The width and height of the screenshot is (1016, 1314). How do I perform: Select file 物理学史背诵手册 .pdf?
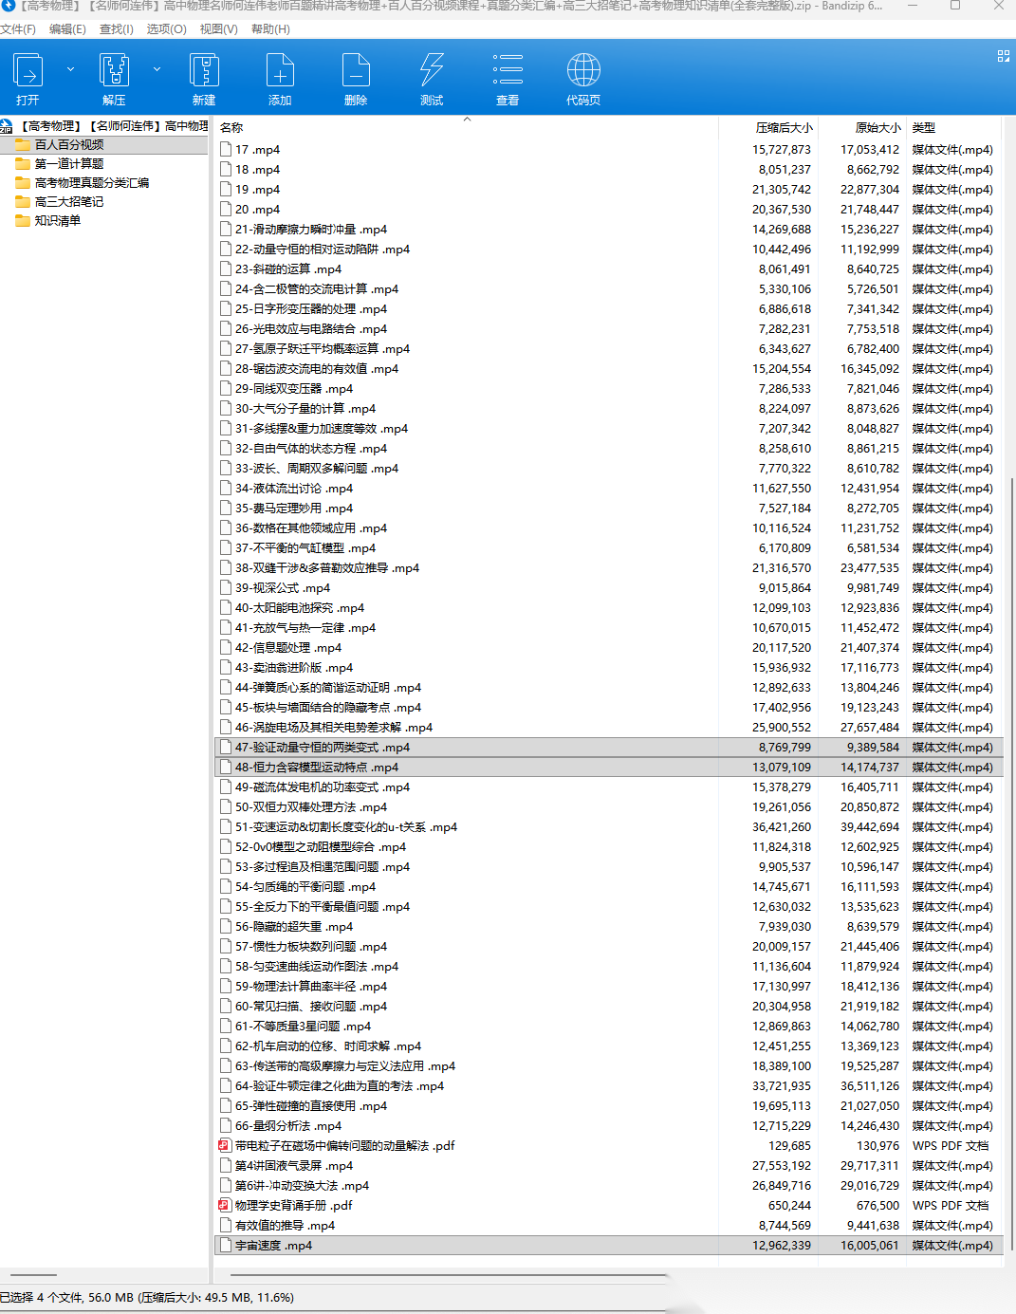tap(293, 1206)
